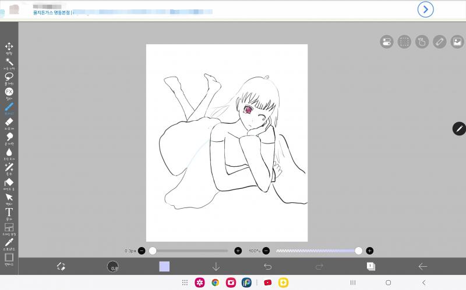Select the Eraser tool
466x290 pixels.
9,122
